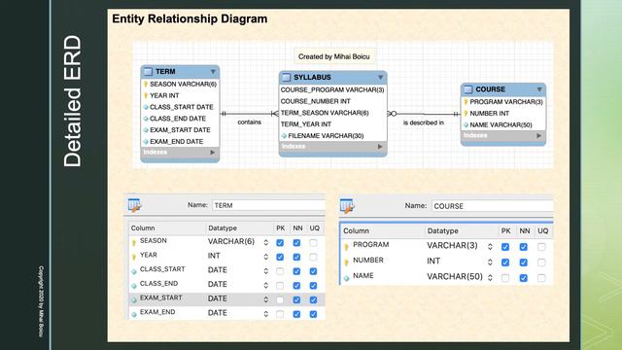Click the key icon of PROGRAM VARCHAR(3) in diagram

click(x=466, y=102)
